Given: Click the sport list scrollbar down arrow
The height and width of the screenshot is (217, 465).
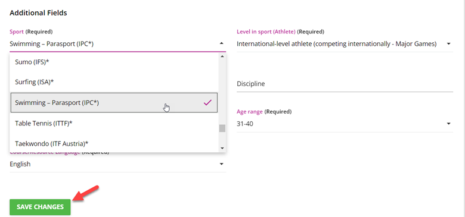Looking at the screenshot, I should point(222,149).
